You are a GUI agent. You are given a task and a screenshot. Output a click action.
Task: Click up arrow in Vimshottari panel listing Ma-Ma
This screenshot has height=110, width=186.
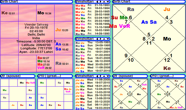click(104, 2)
